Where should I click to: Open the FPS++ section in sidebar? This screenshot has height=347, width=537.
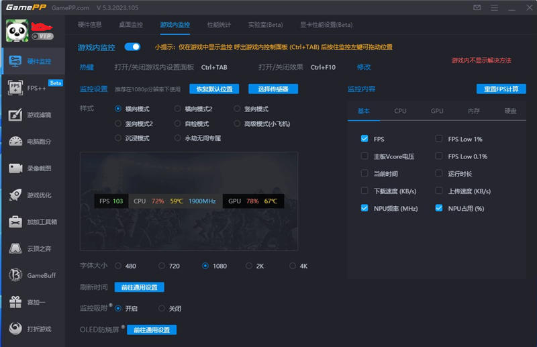[34, 88]
